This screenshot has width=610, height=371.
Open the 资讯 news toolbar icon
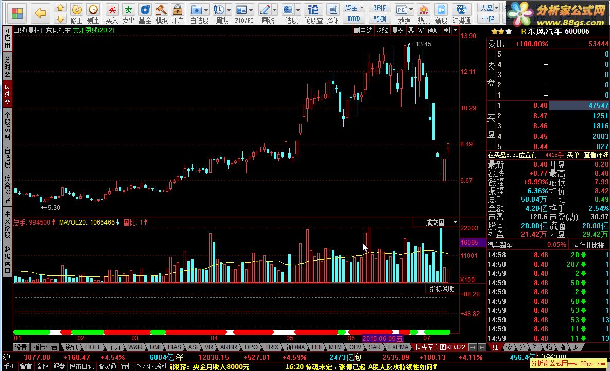tap(333, 13)
